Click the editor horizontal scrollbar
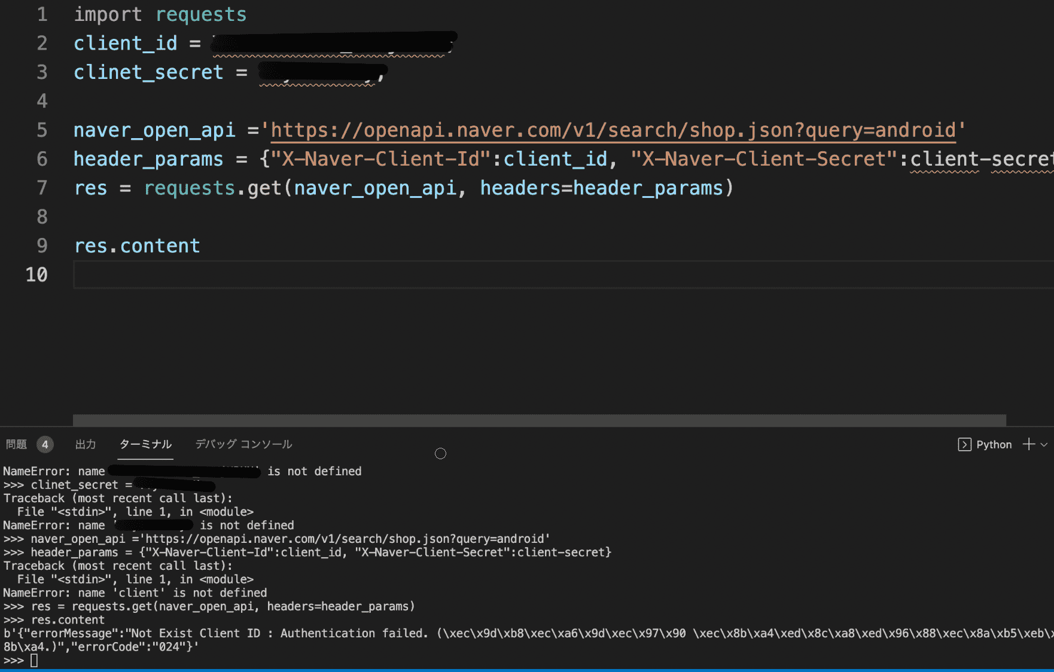The height and width of the screenshot is (672, 1054). pos(538,420)
